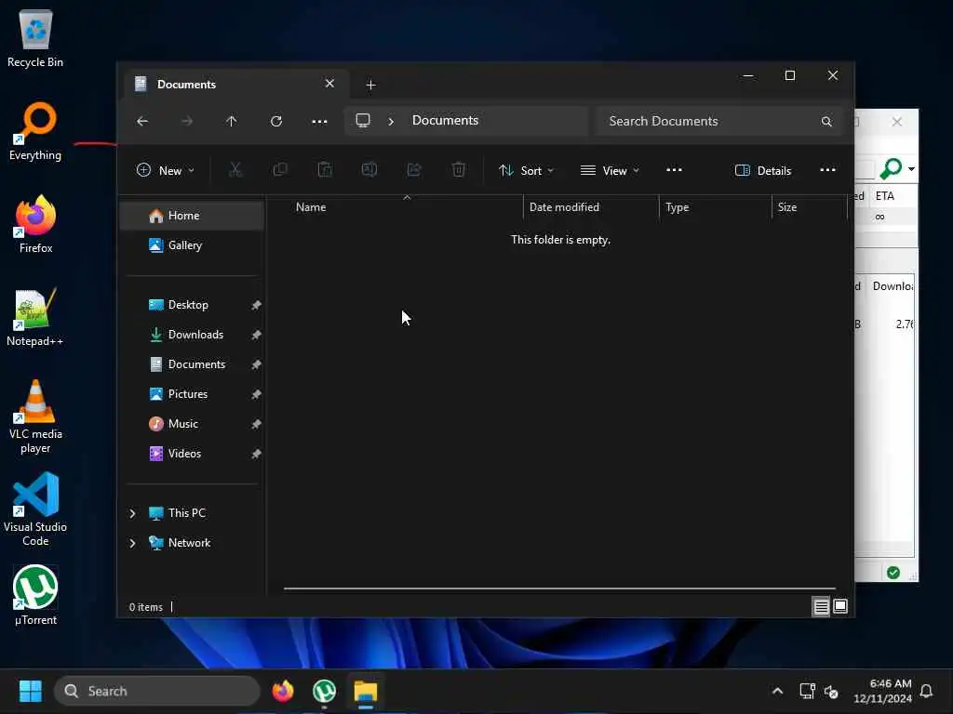Click the Share icon in the toolbar
Image resolution: width=953 pixels, height=714 pixels.
pyautogui.click(x=414, y=170)
